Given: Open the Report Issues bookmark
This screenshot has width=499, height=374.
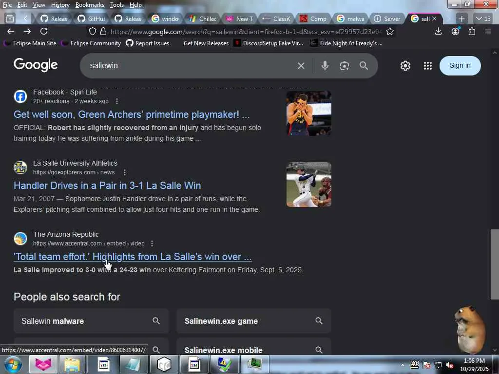Looking at the screenshot, I should click(x=148, y=43).
